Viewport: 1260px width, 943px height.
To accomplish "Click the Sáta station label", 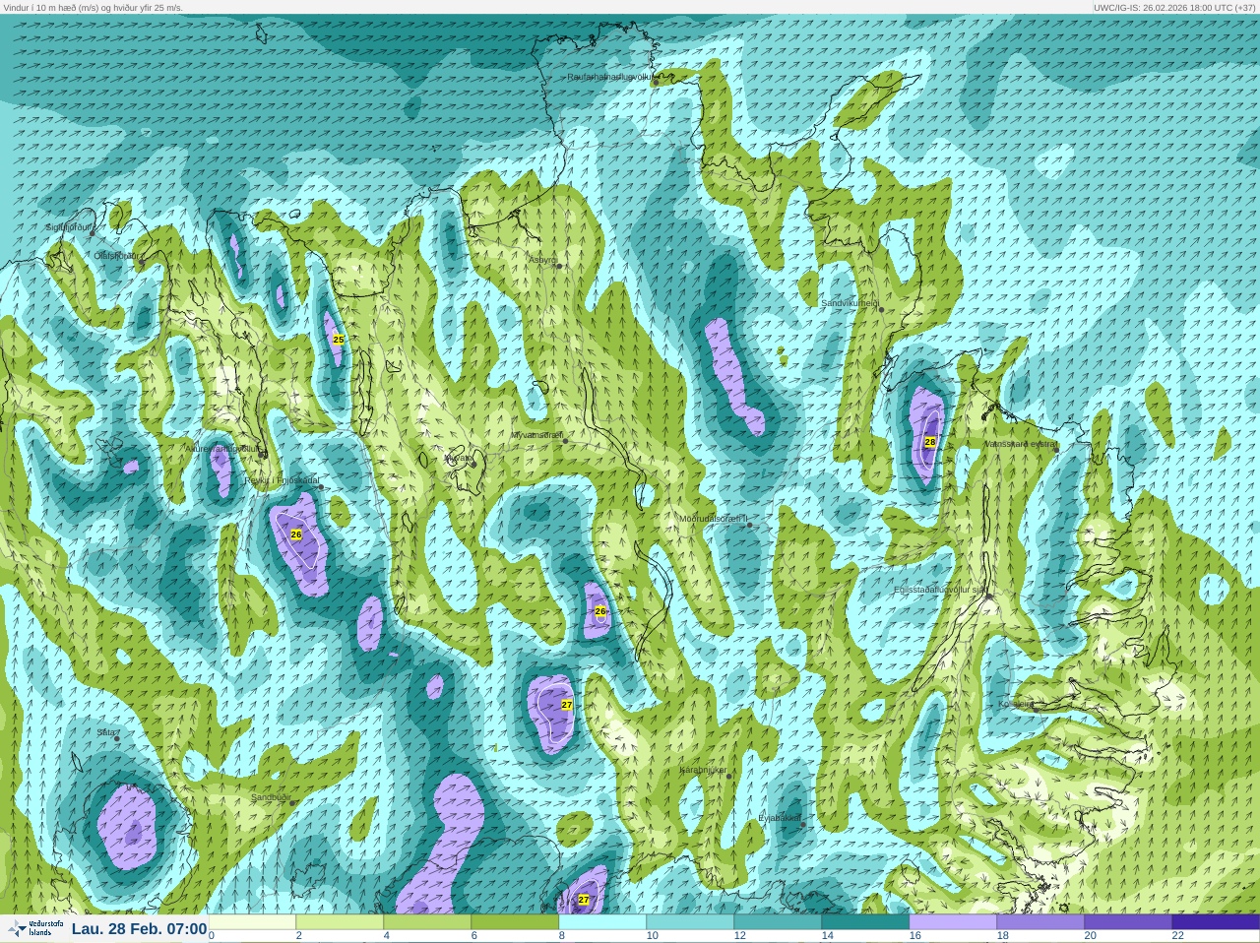I will pyautogui.click(x=106, y=732).
